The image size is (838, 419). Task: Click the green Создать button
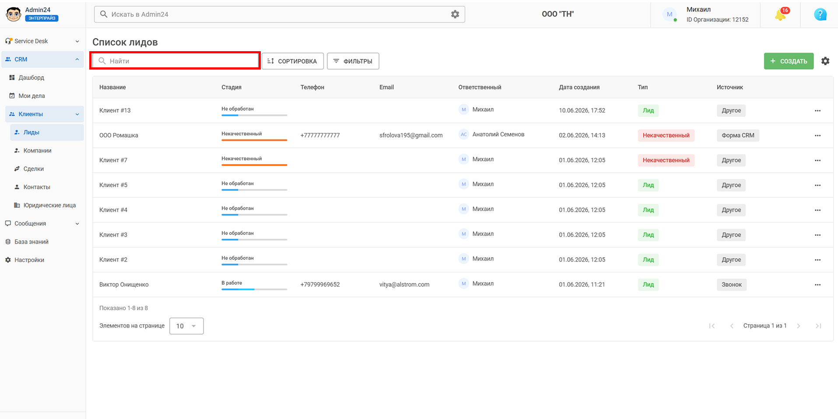click(x=789, y=61)
